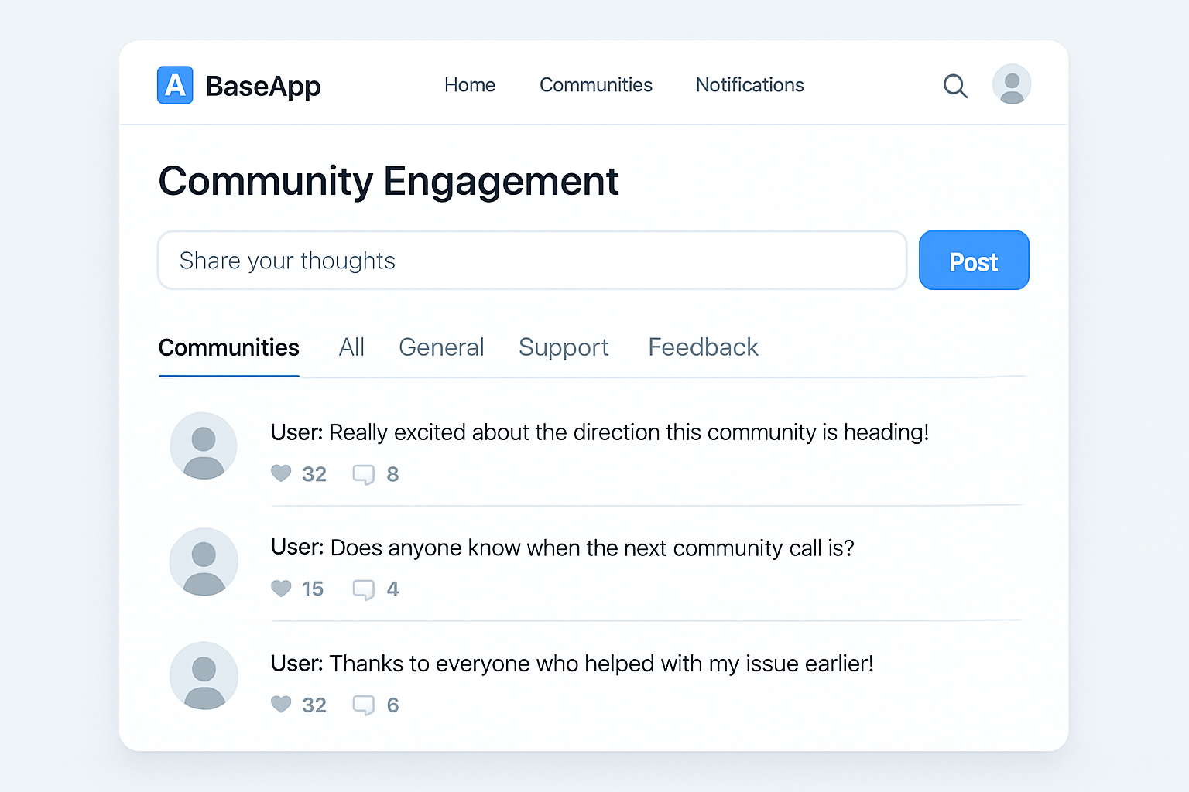This screenshot has height=792, width=1189.
Task: Like the post thanking helpers
Action: point(281,705)
